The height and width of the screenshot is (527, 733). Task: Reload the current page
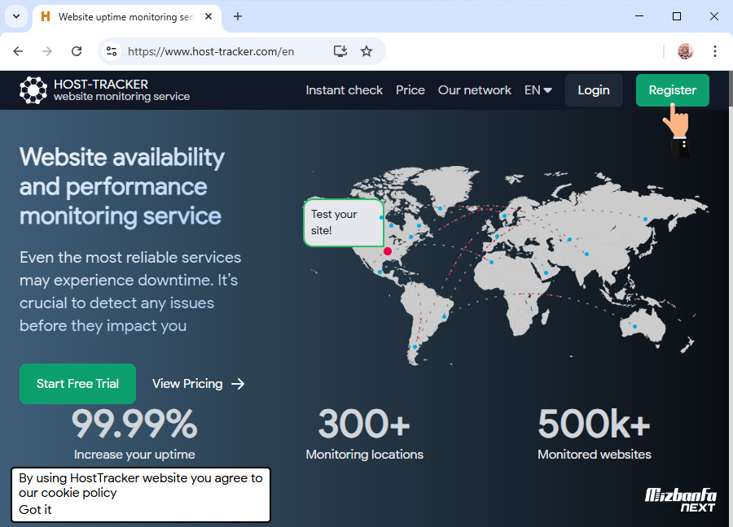click(77, 51)
